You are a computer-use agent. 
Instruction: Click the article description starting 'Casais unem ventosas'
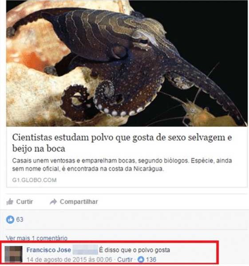coord(122,165)
